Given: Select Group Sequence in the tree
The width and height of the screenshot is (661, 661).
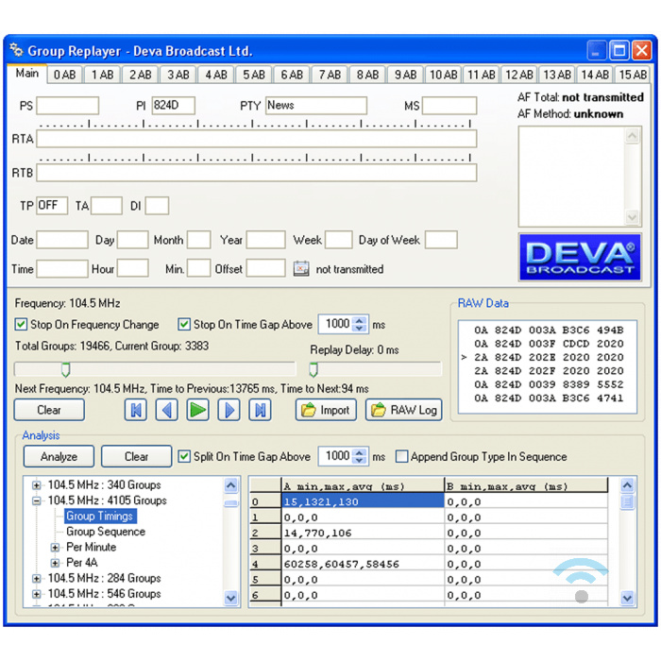Looking at the screenshot, I should coord(106,532).
